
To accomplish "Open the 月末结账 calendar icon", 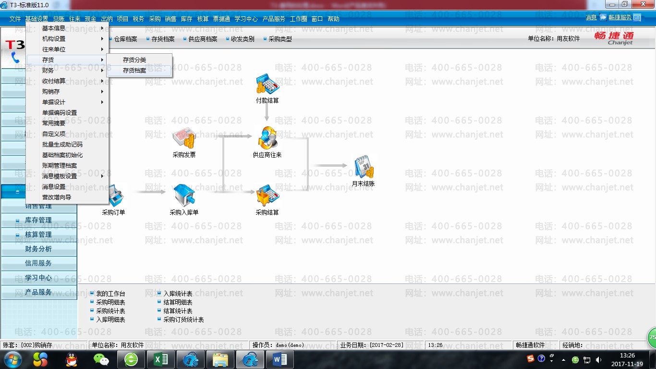I will click(x=364, y=167).
